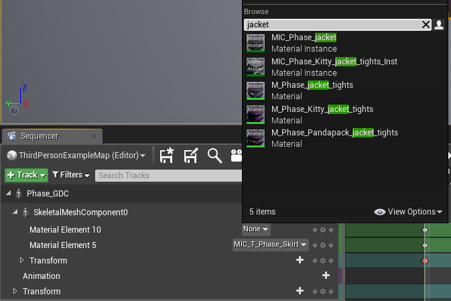Open the None material dropdown
This screenshot has width=451, height=301.
pyautogui.click(x=256, y=229)
